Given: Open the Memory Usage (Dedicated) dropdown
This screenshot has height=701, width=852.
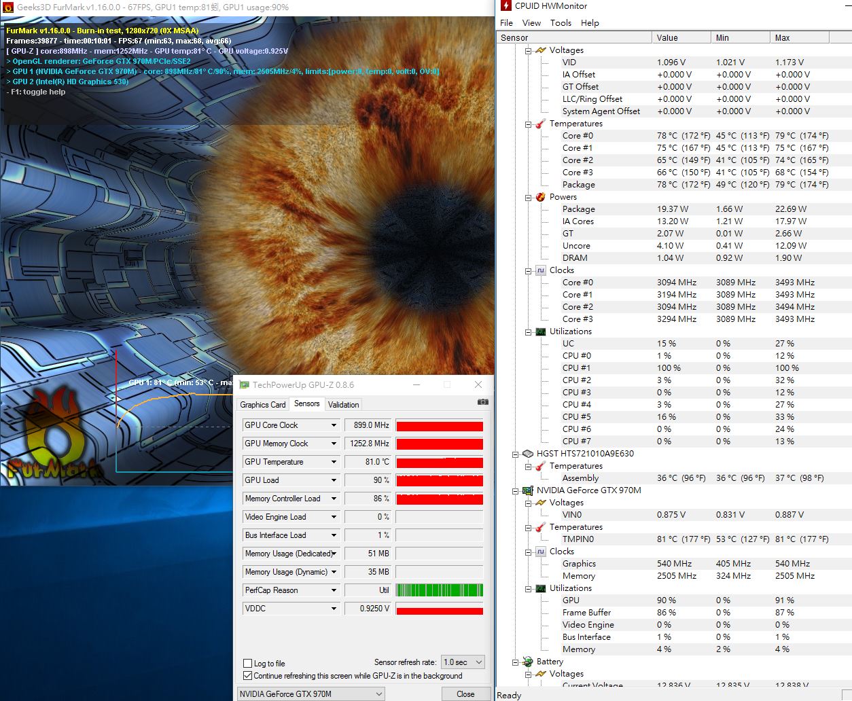Looking at the screenshot, I should 335,554.
